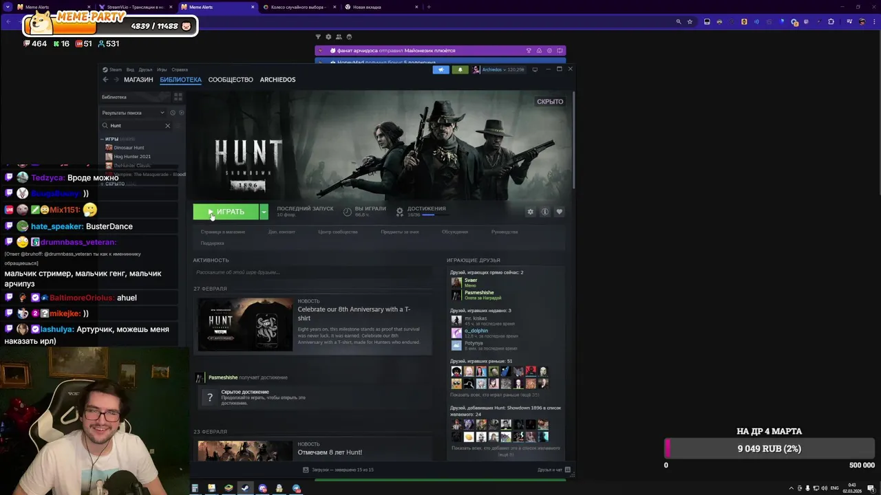Open the Отмечаем 8 лет Hunt! news item
This screenshot has width=881, height=495.
pos(330,452)
